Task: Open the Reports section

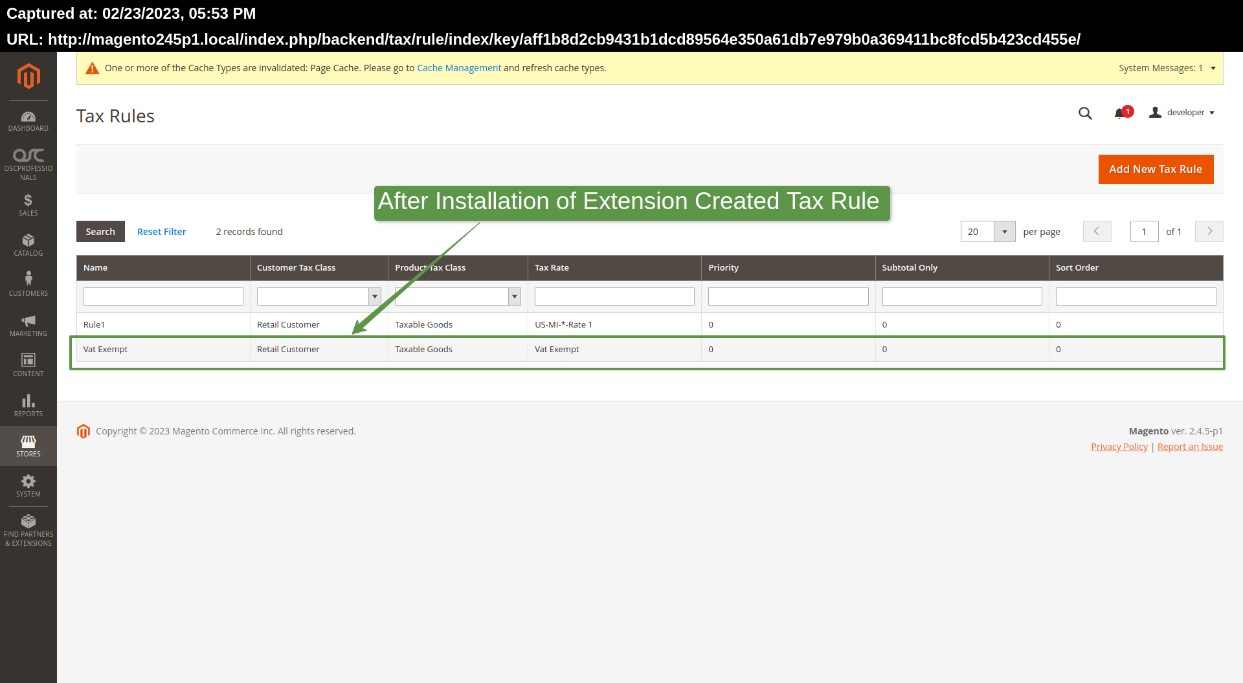Action: pos(28,405)
